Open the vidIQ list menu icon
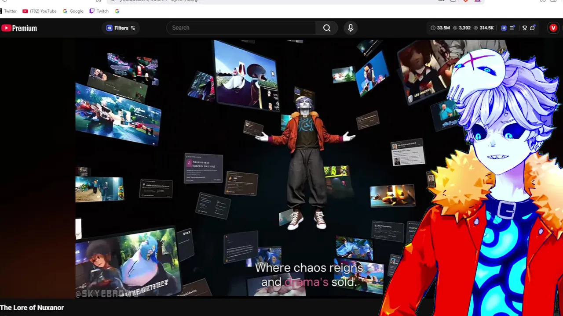 (512, 28)
